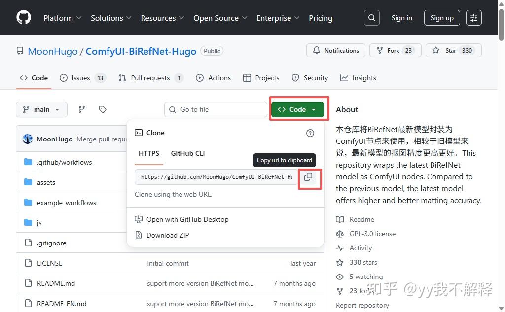Open the Code button dropdown arrow

[314, 109]
